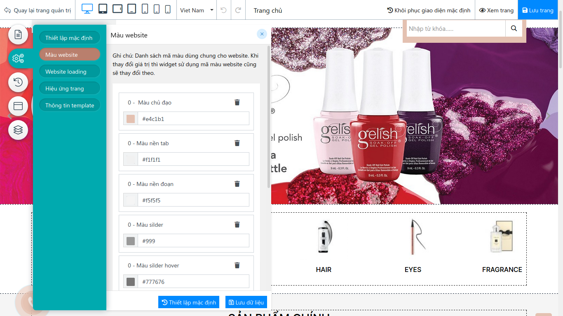The image size is (563, 316).
Task: Open the Website loading menu item
Action: pos(70,72)
